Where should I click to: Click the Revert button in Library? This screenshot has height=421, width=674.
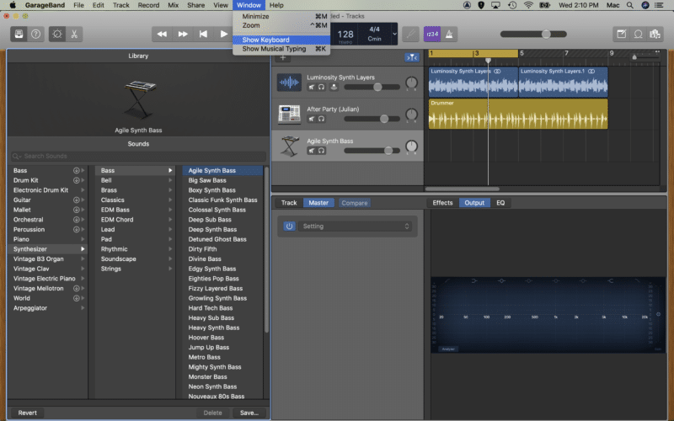click(x=27, y=413)
